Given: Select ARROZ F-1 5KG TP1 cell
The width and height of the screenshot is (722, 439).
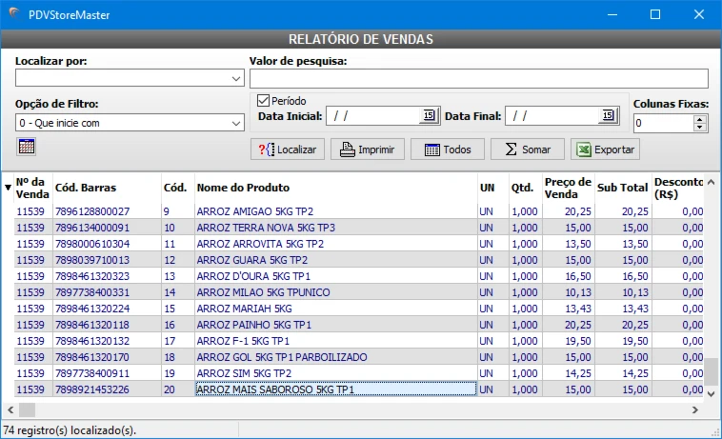Looking at the screenshot, I should 336,341.
